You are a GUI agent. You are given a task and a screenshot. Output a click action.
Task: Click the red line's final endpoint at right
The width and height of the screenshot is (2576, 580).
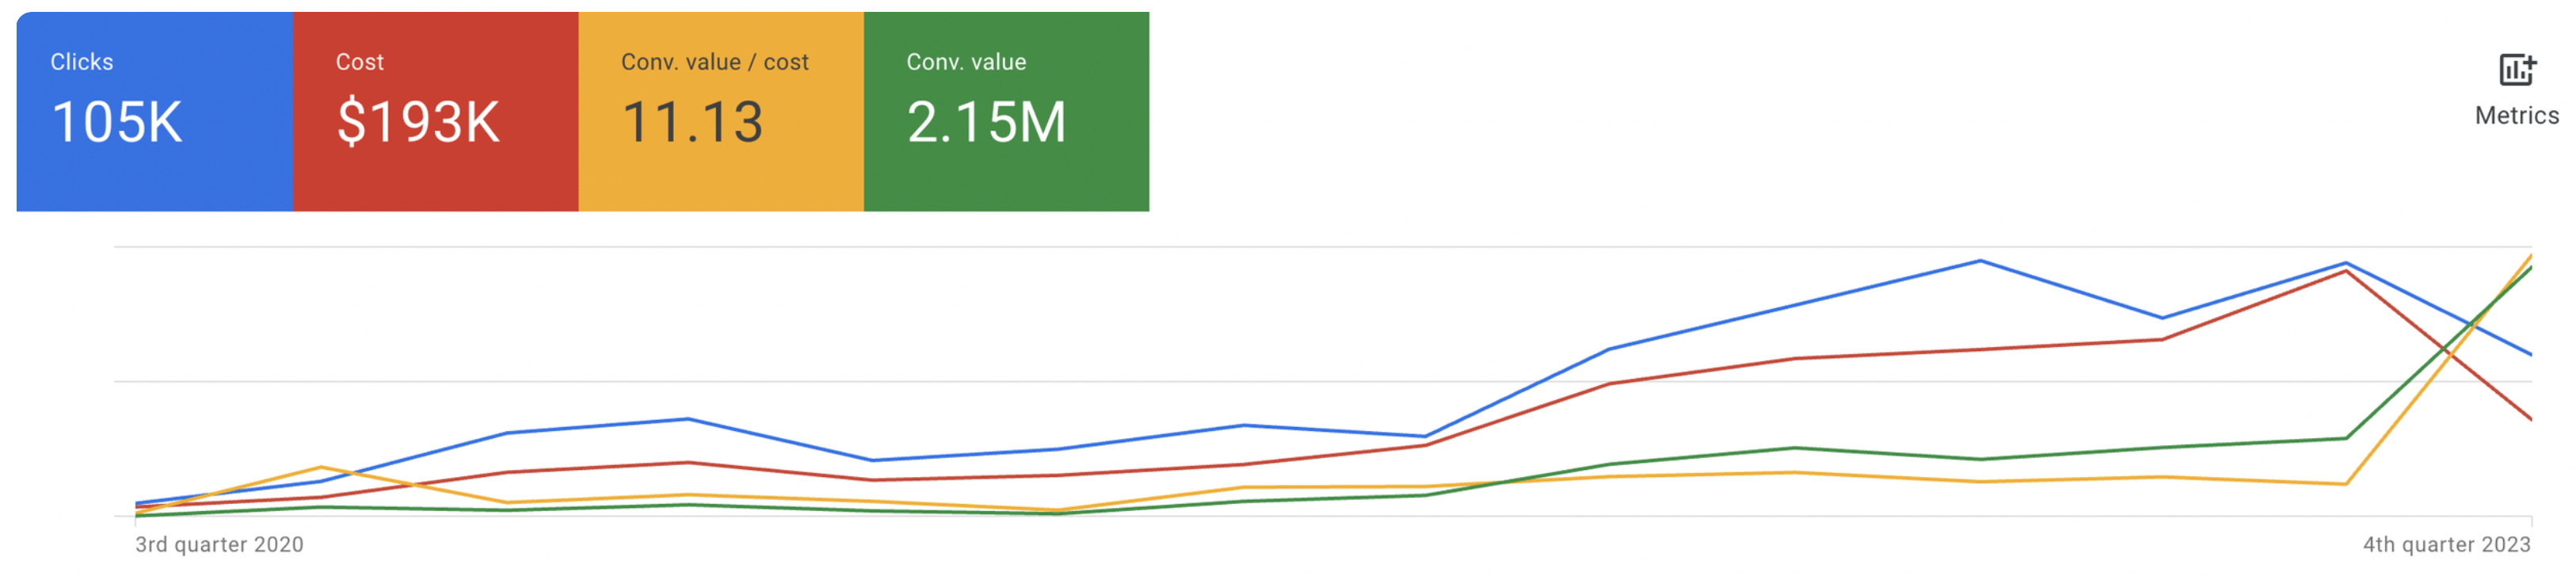pos(2530,419)
